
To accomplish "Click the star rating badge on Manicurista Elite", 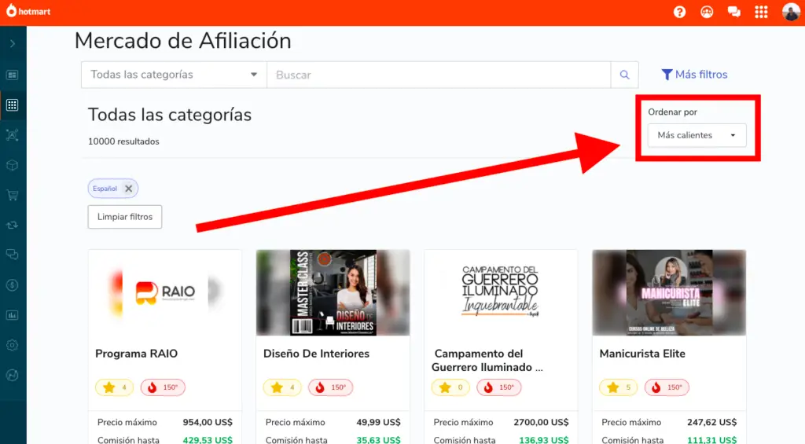I will [618, 387].
